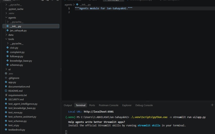Place cursor on editor line 1 docstring
The image size is (215, 134).
click(103, 8)
